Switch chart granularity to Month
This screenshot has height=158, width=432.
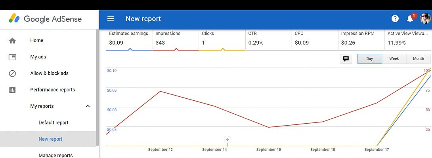[x=418, y=59]
